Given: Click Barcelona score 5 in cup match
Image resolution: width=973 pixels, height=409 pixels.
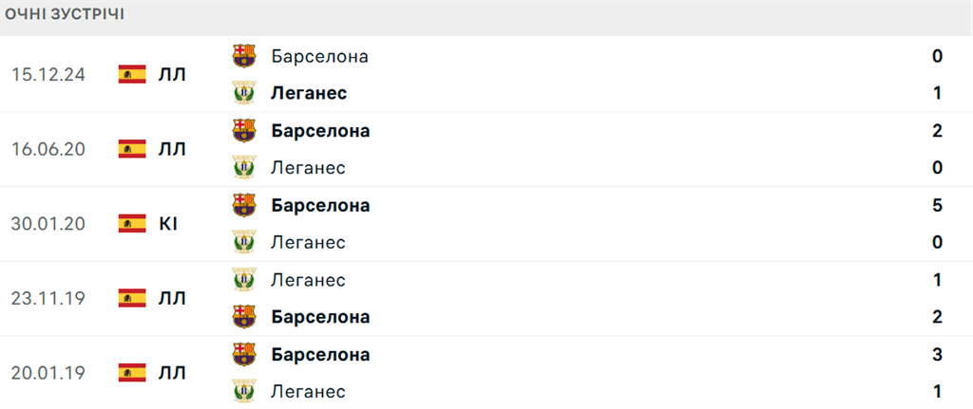Looking at the screenshot, I should tap(937, 205).
